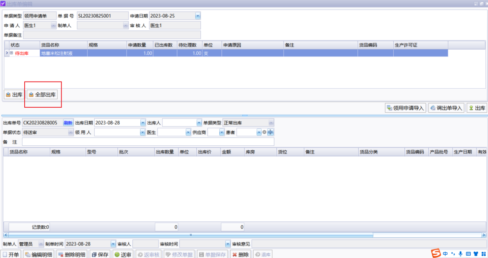Screen dimensions: 488x258
Task: Click the blue 刷新 link next to 出库单号
Action: point(68,123)
